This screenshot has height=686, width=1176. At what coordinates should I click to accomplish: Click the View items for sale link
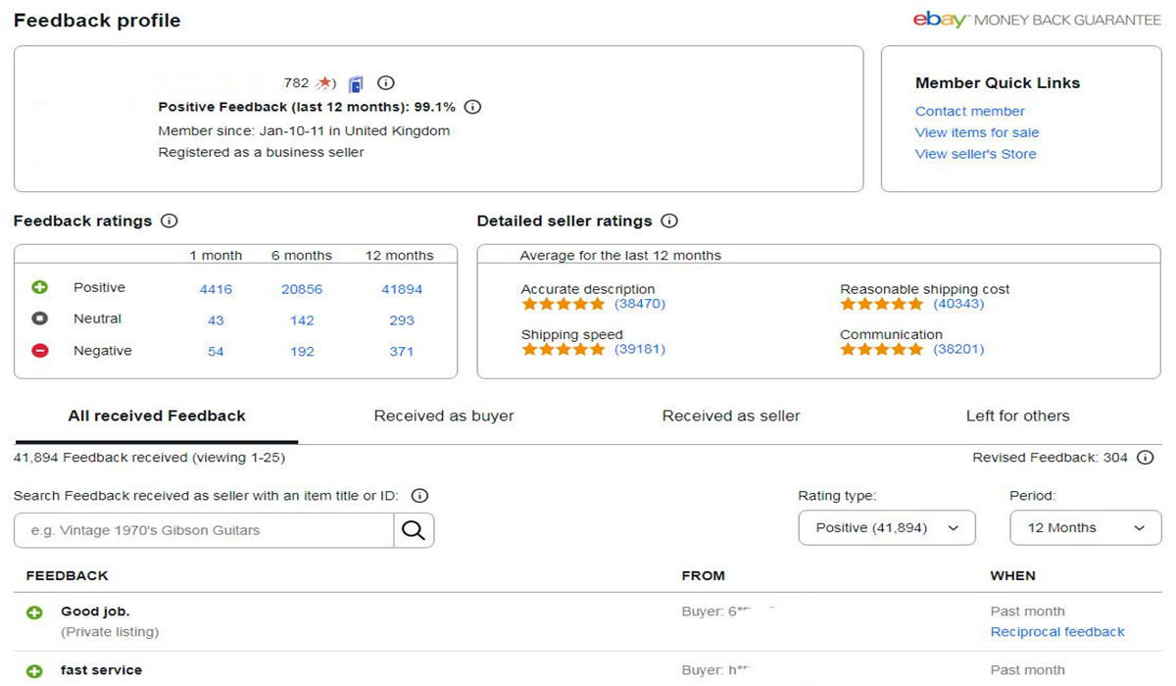pyautogui.click(x=976, y=133)
